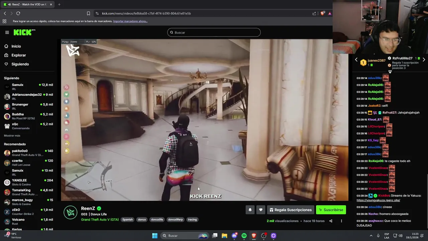Image resolution: width=428 pixels, height=241 pixels.
Task: Open pakito0o0 recommended channel
Action: [29, 153]
